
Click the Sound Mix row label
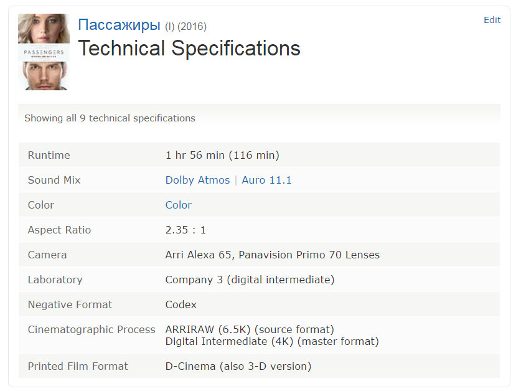pyautogui.click(x=54, y=180)
